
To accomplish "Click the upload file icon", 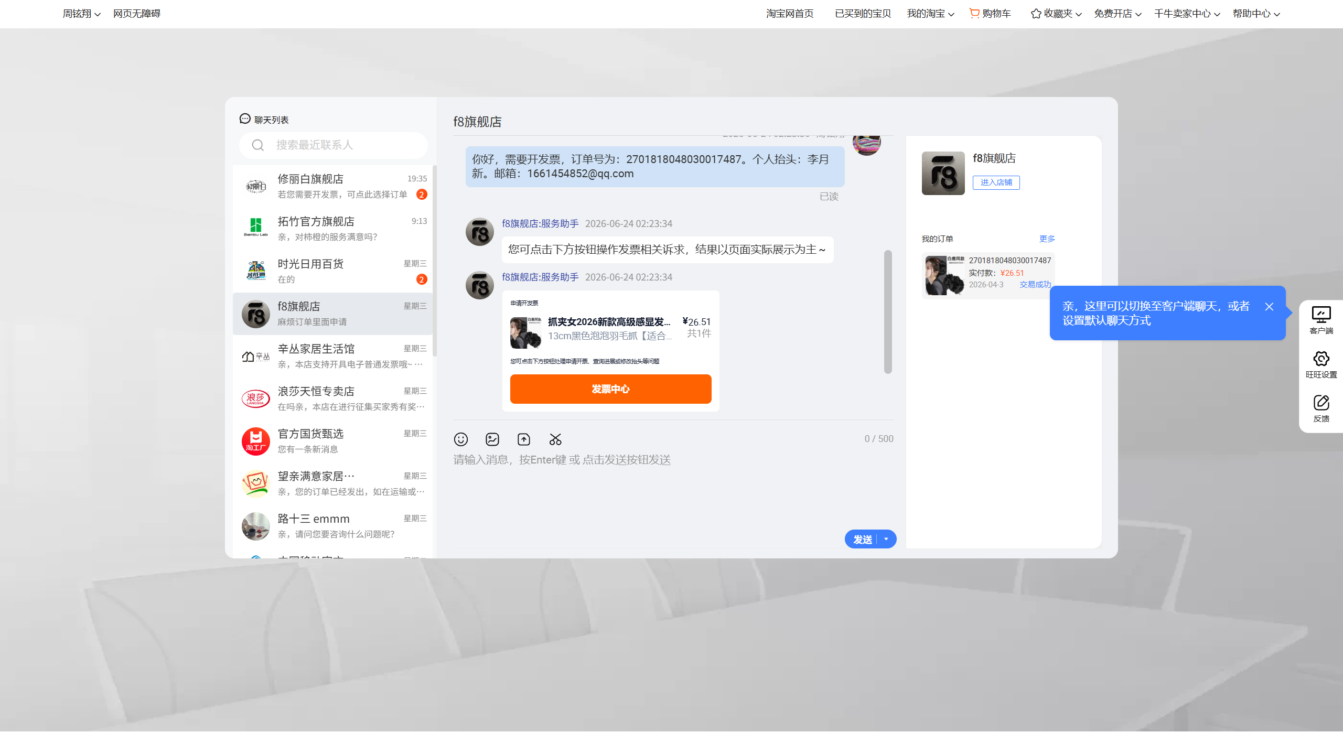I will tap(524, 439).
